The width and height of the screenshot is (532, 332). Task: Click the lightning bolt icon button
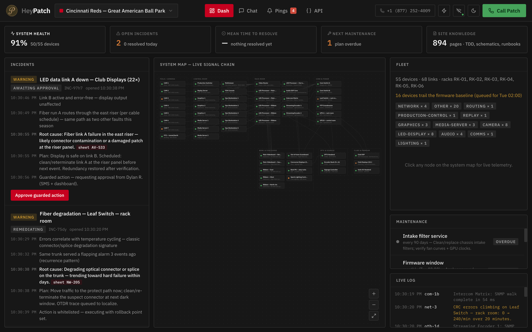pyautogui.click(x=444, y=11)
